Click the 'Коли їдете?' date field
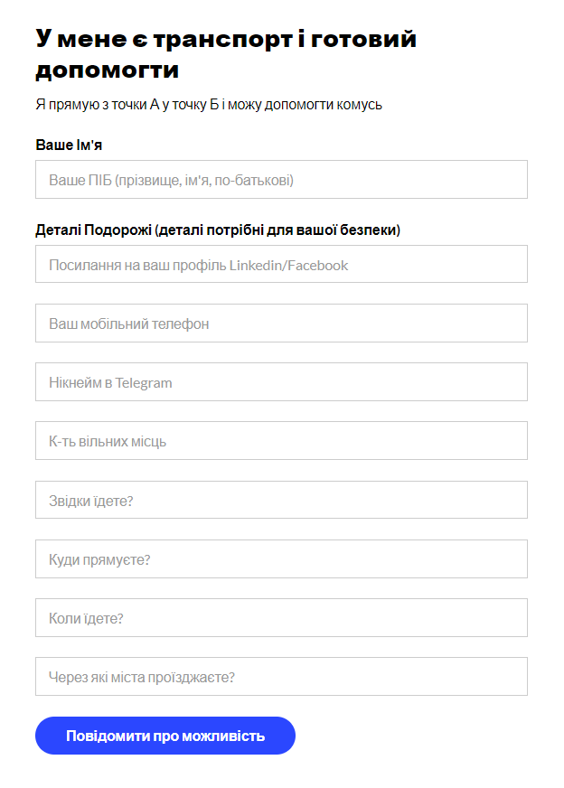564x788 pixels. click(281, 618)
